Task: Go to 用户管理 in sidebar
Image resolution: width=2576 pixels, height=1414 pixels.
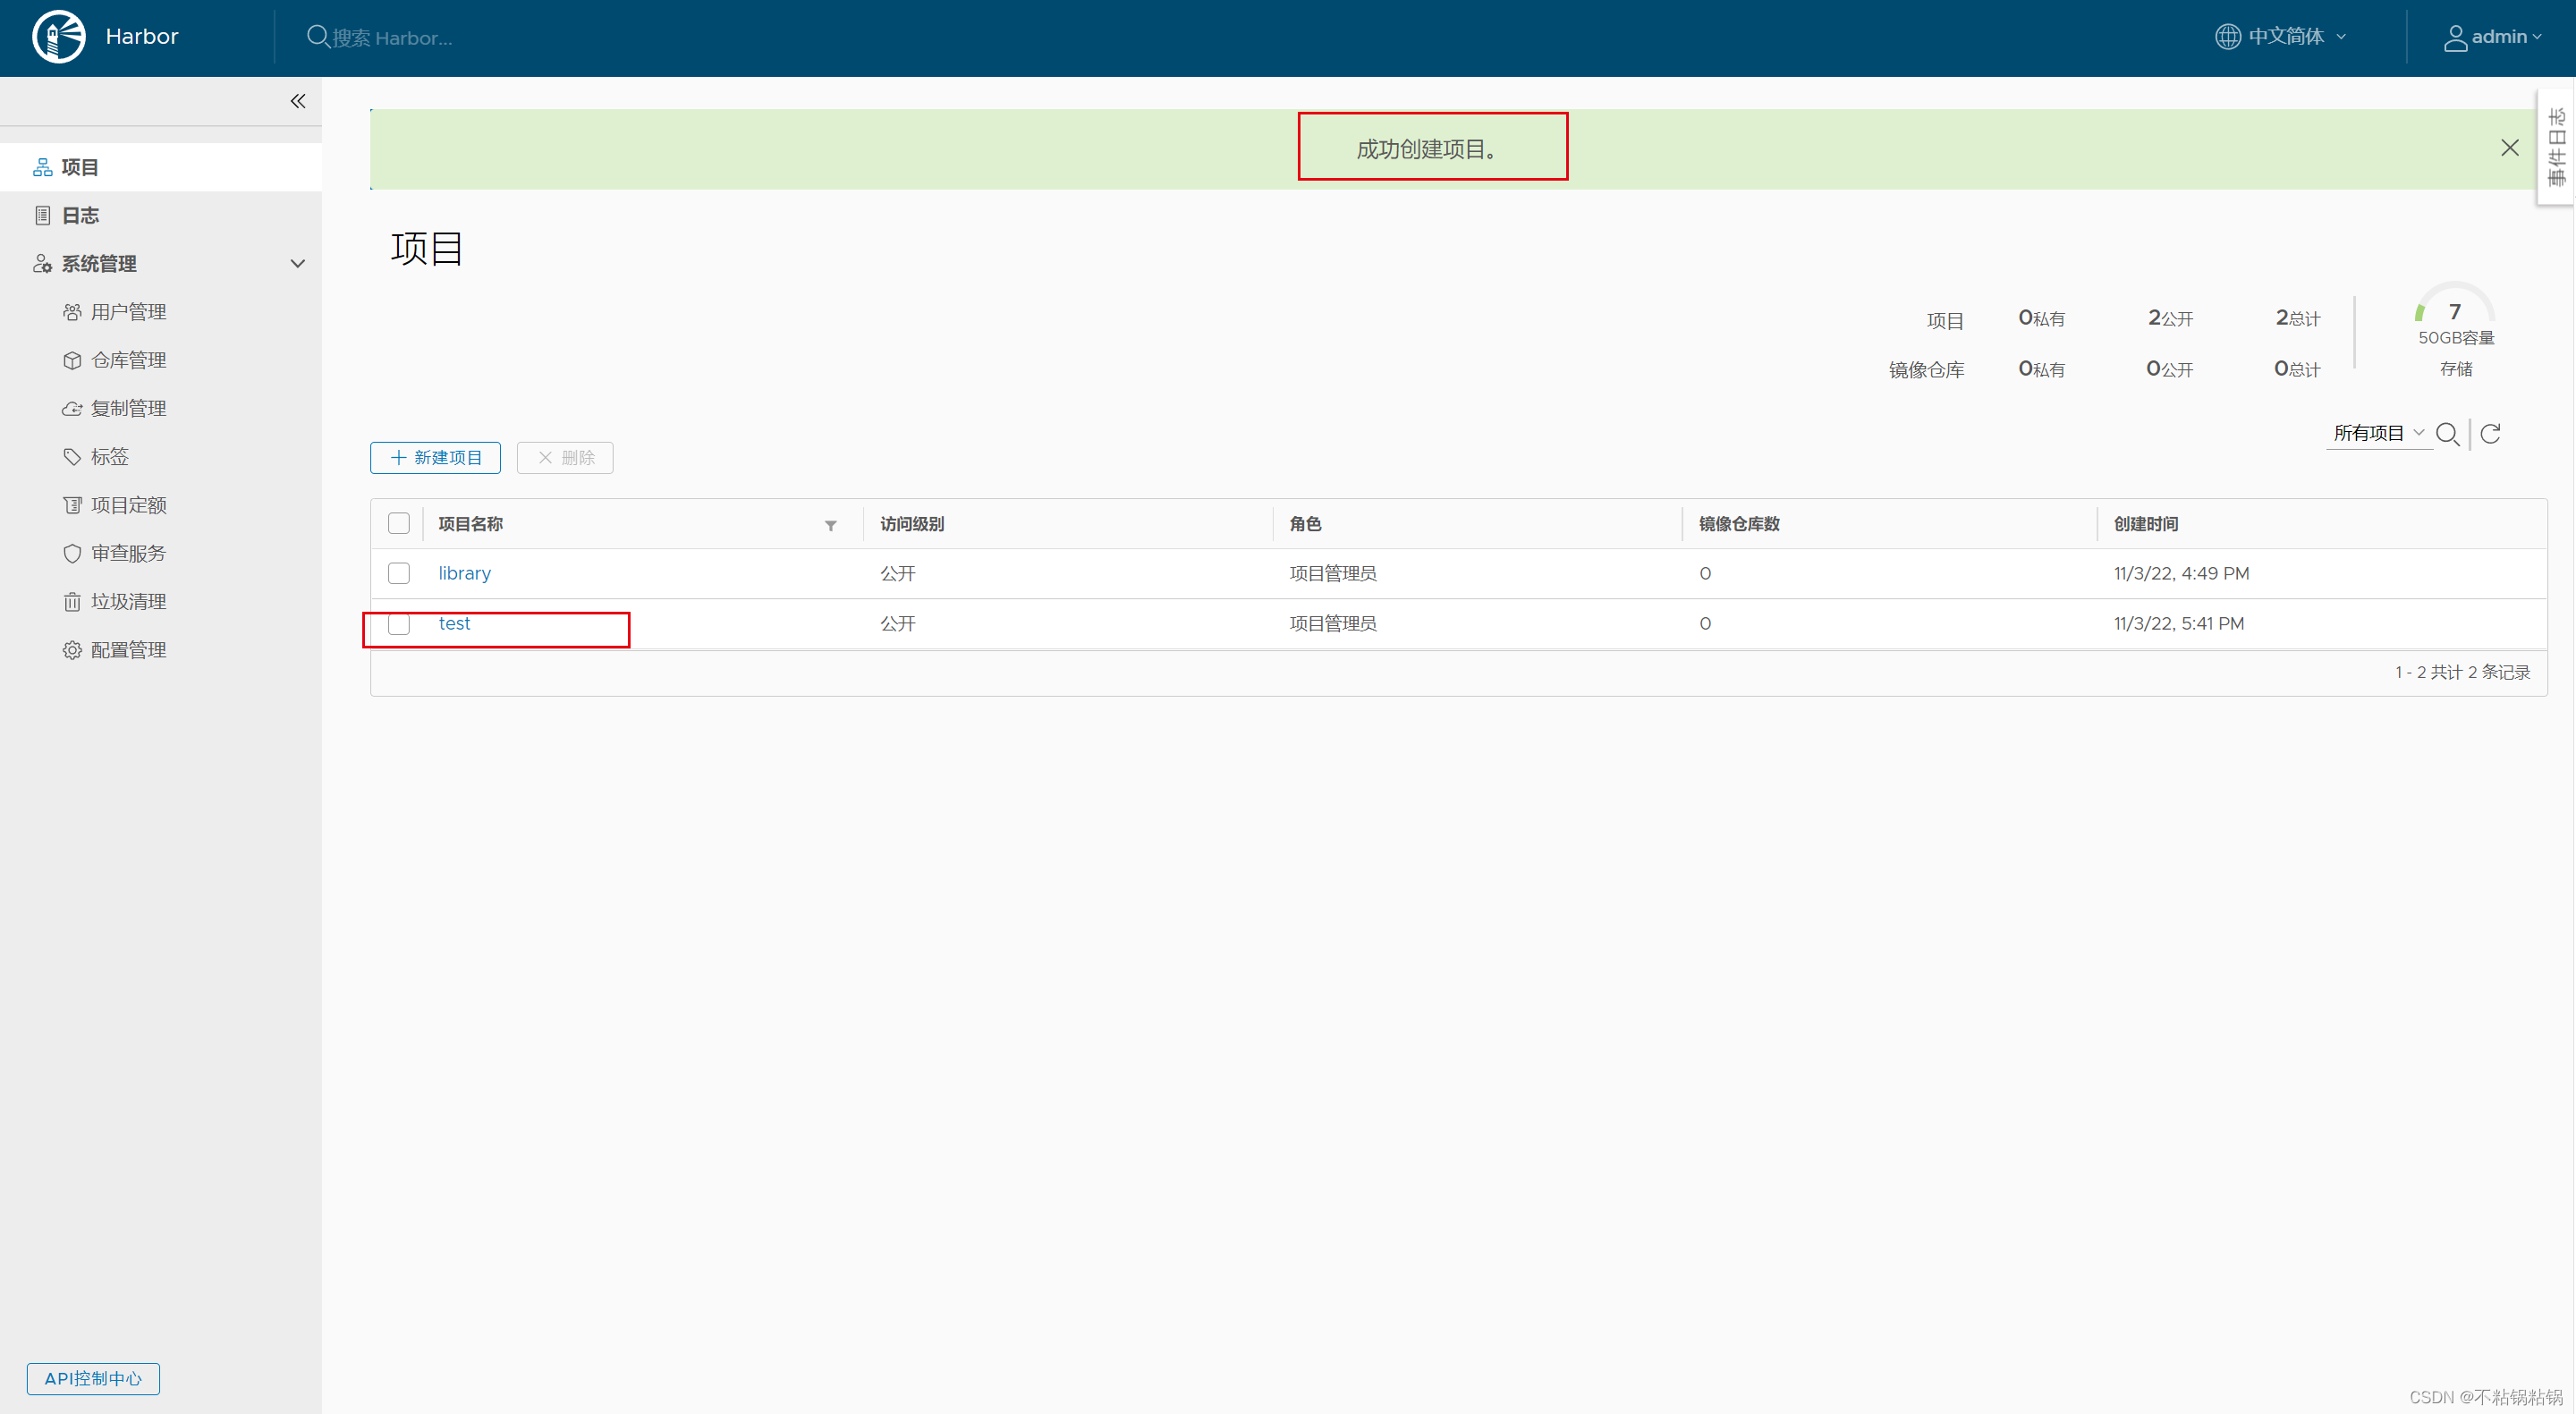Action: pos(128,312)
